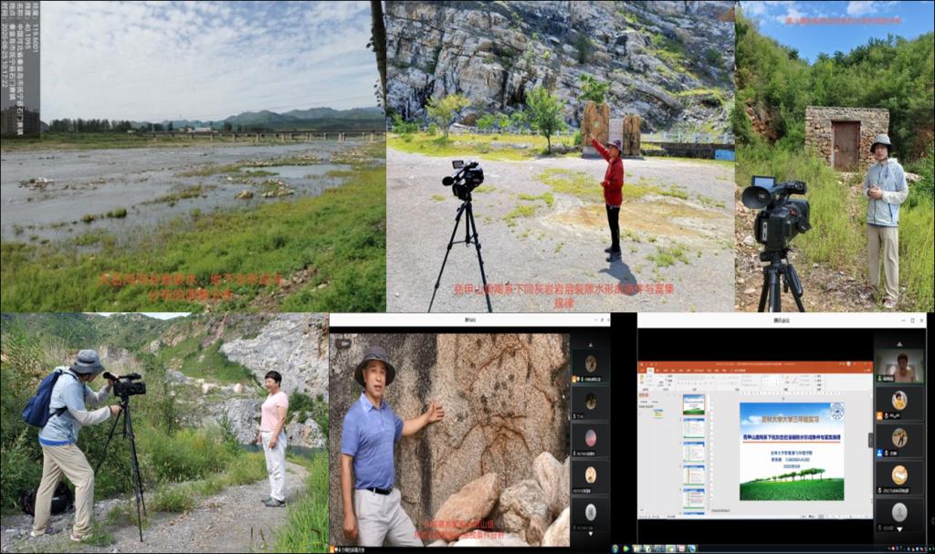This screenshot has height=554, width=935.
Task: Select first slide thumbnail in PowerPoint panel
Action: click(x=694, y=404)
